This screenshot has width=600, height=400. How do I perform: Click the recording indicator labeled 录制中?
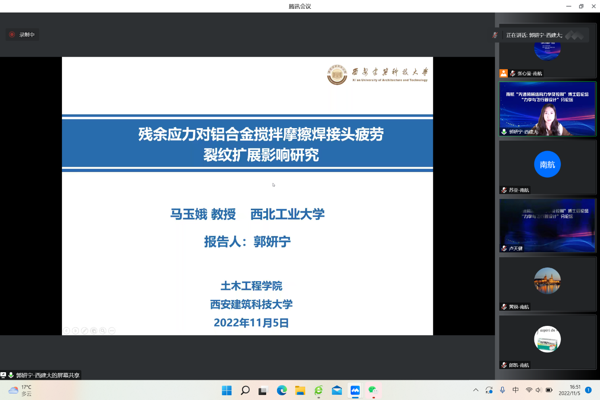coord(23,35)
